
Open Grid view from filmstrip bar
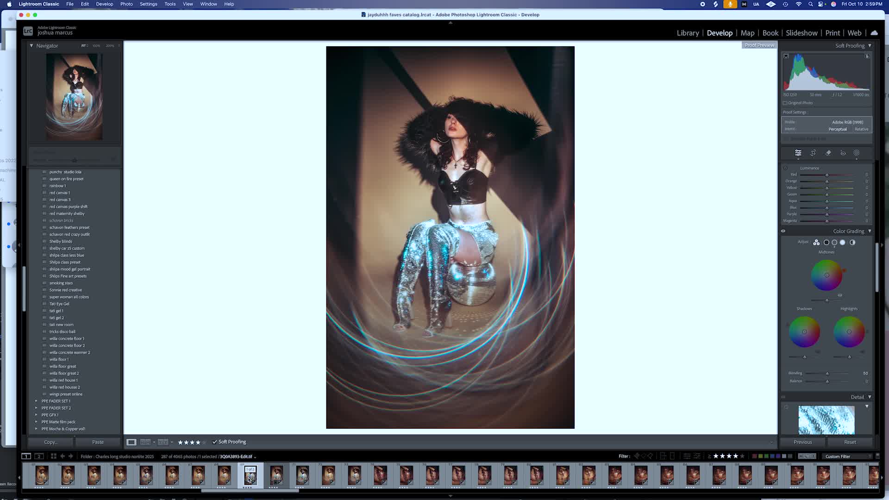coord(54,456)
